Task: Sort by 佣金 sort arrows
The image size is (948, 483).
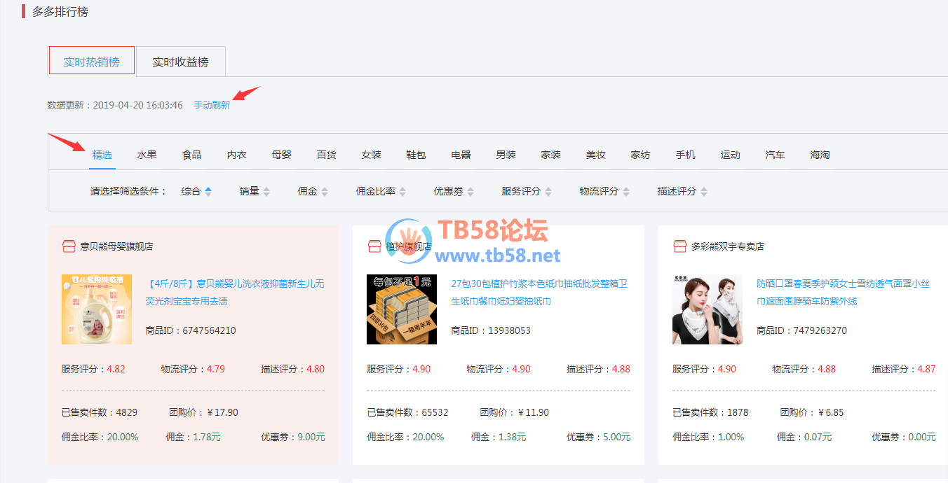Action: 325,191
